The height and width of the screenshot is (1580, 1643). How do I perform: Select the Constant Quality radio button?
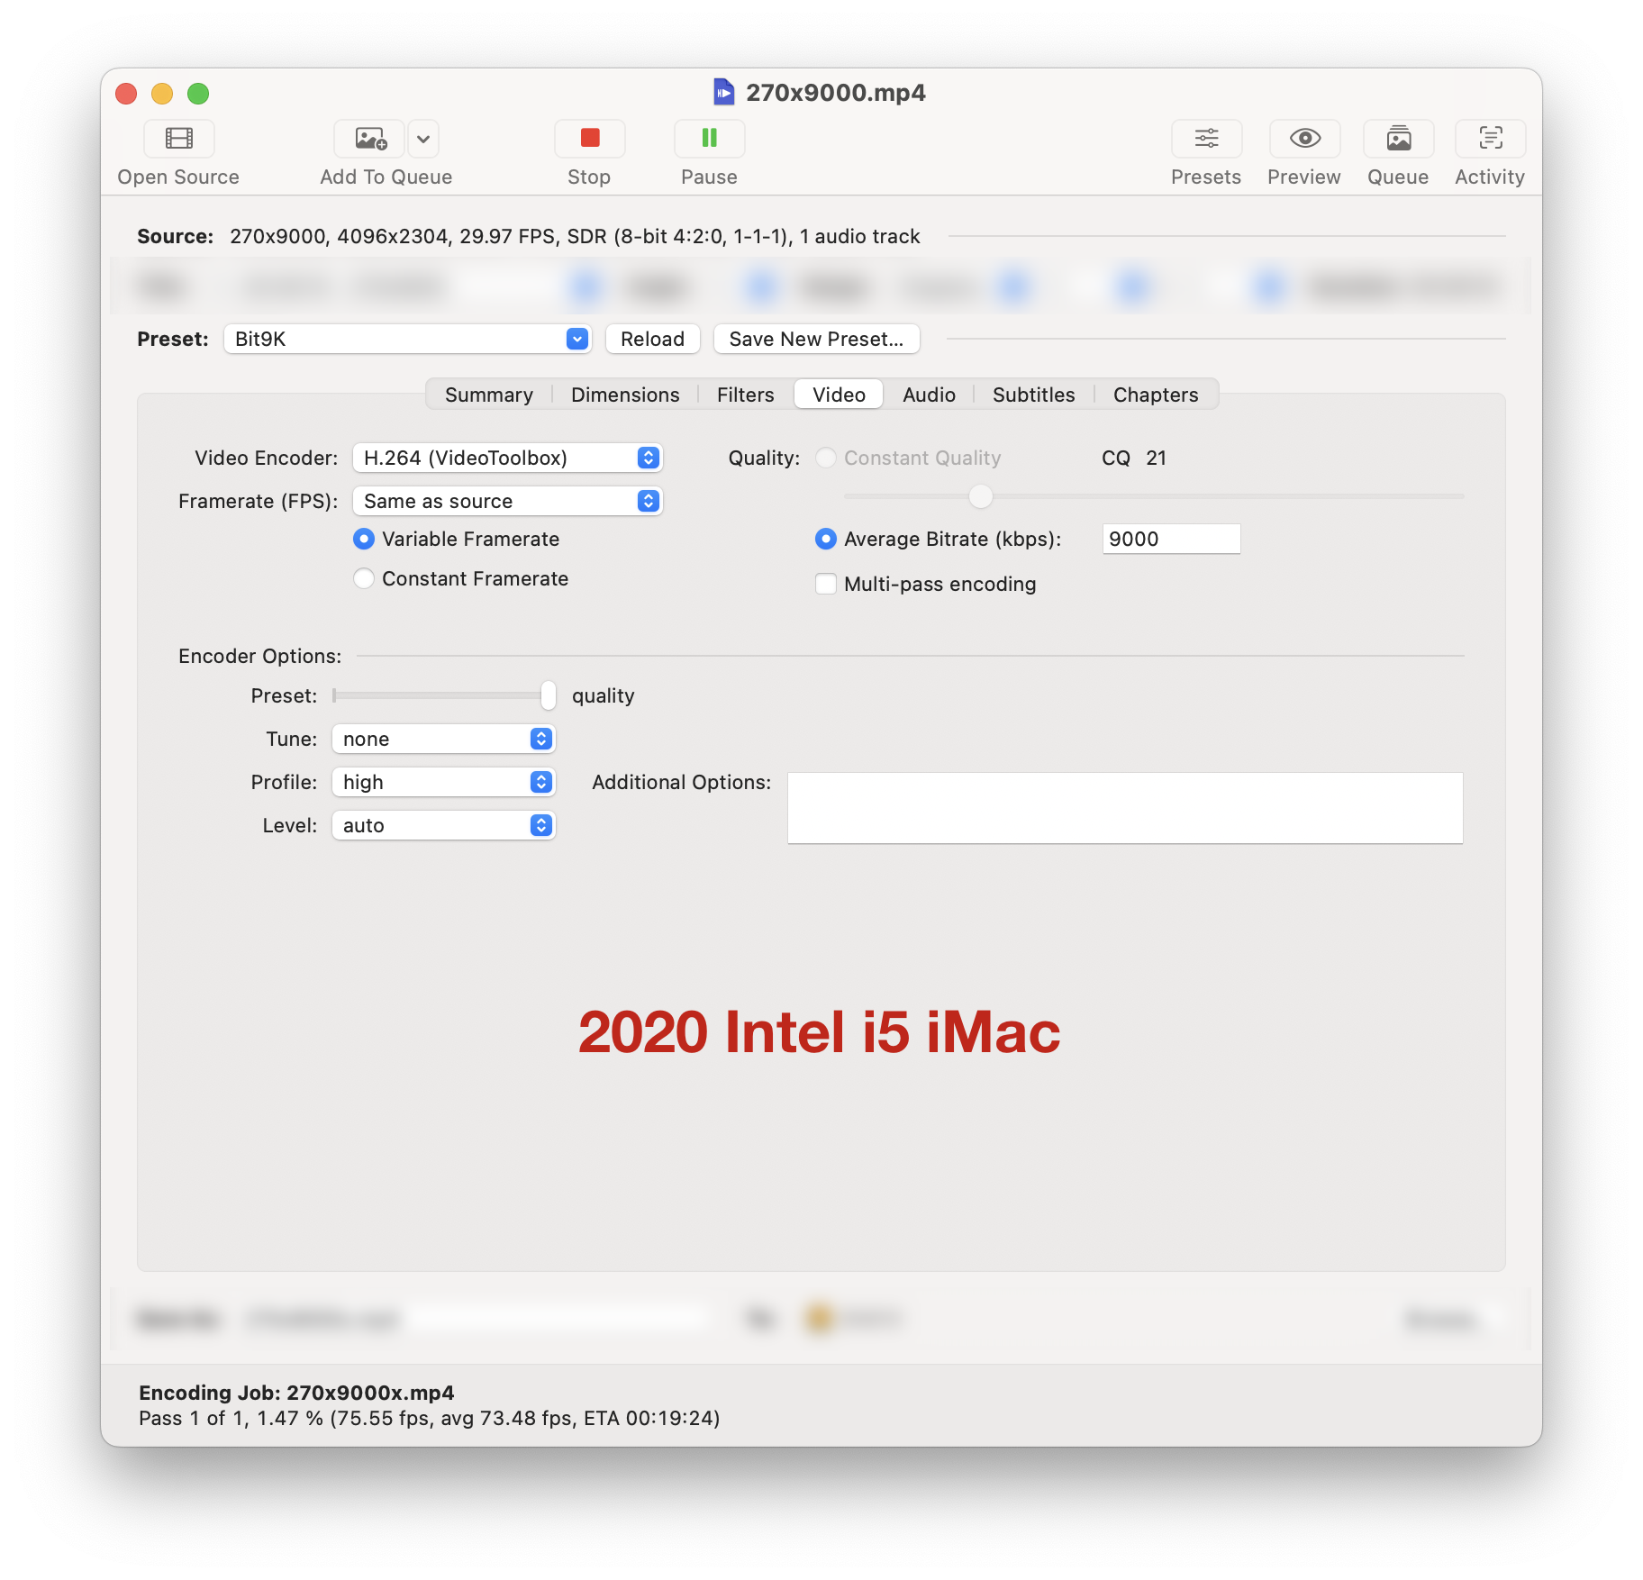(826, 458)
